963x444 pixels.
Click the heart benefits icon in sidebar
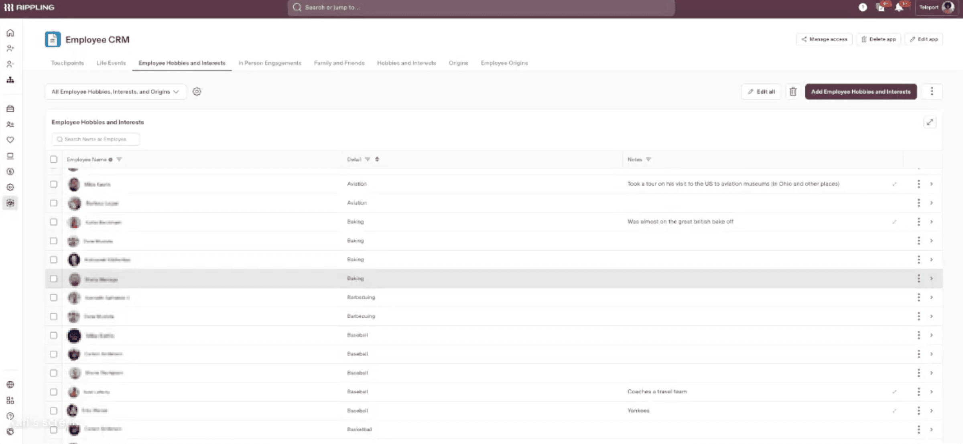(10, 140)
